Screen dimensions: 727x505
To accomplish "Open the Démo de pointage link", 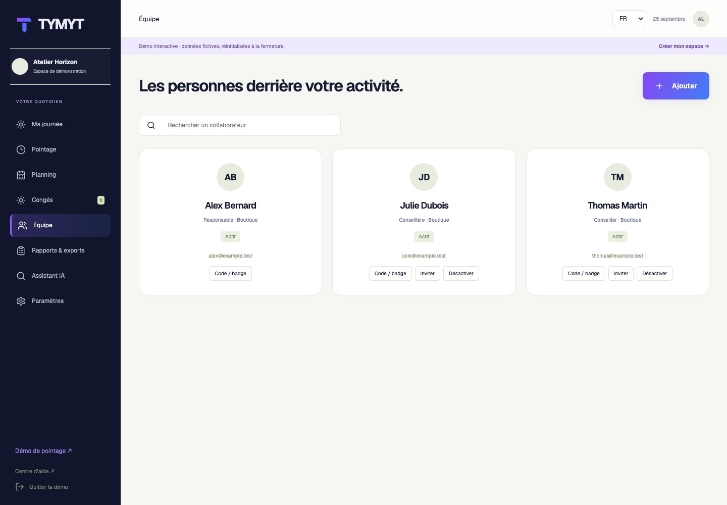I will coord(43,451).
